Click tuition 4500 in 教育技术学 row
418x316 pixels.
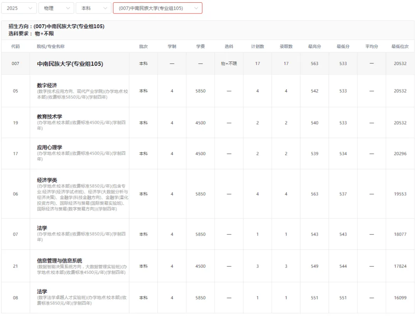point(200,123)
